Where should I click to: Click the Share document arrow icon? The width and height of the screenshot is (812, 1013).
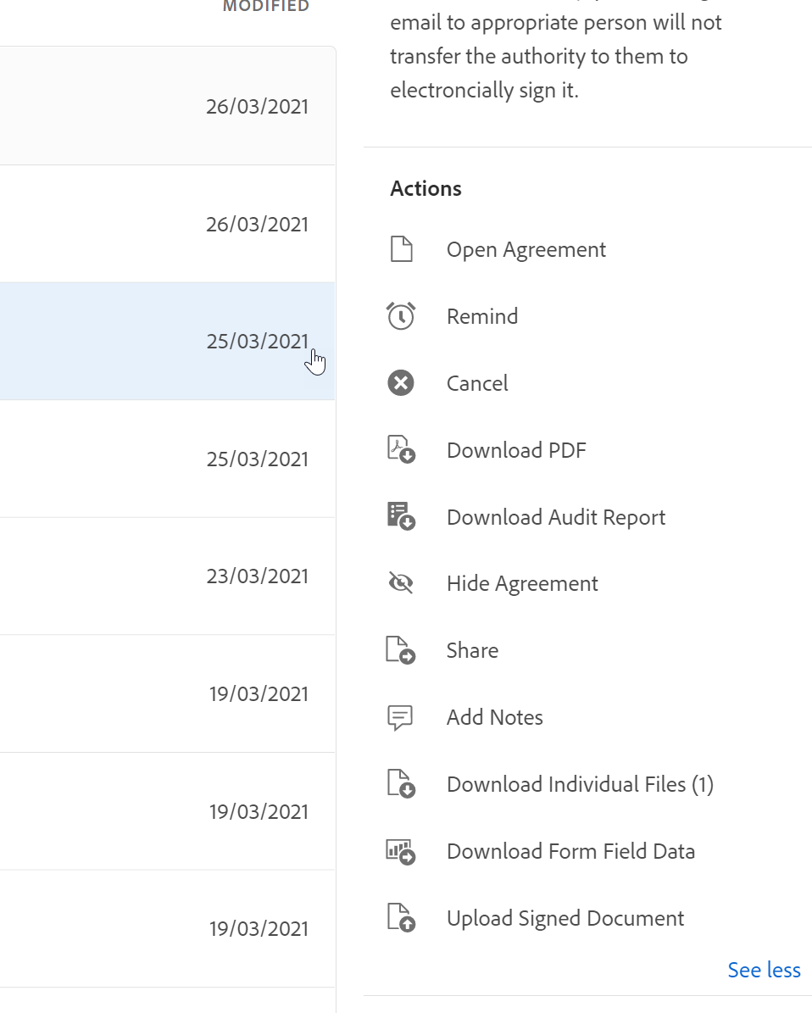(x=401, y=650)
